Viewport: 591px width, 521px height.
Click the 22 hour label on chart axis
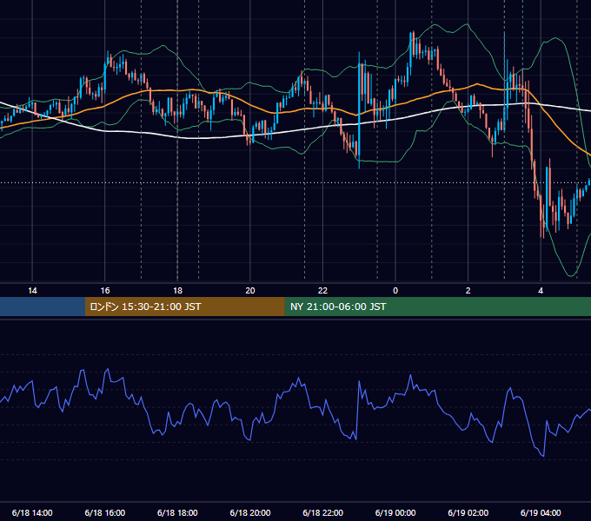[x=322, y=291]
